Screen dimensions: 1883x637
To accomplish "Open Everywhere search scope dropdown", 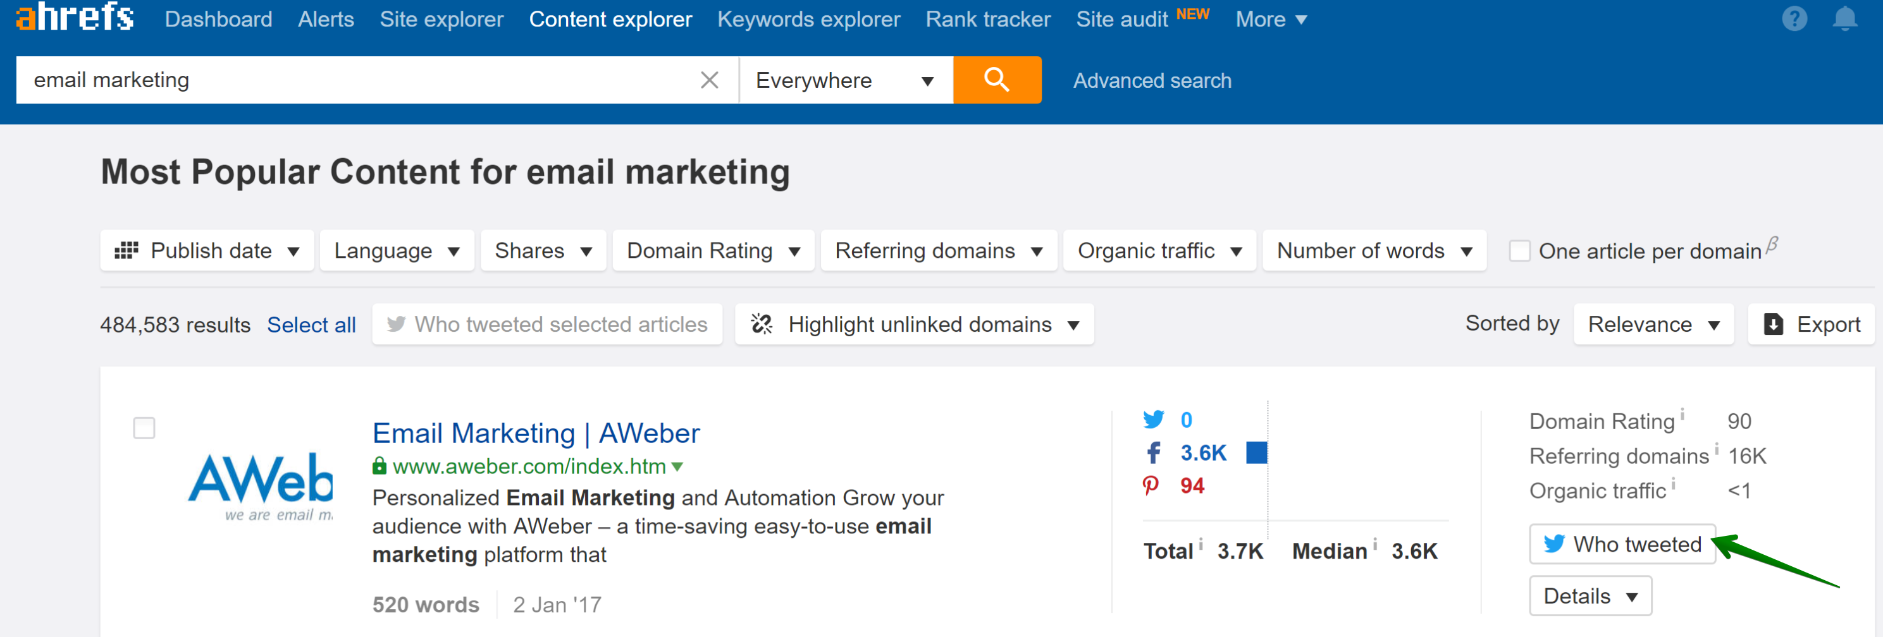I will point(846,80).
